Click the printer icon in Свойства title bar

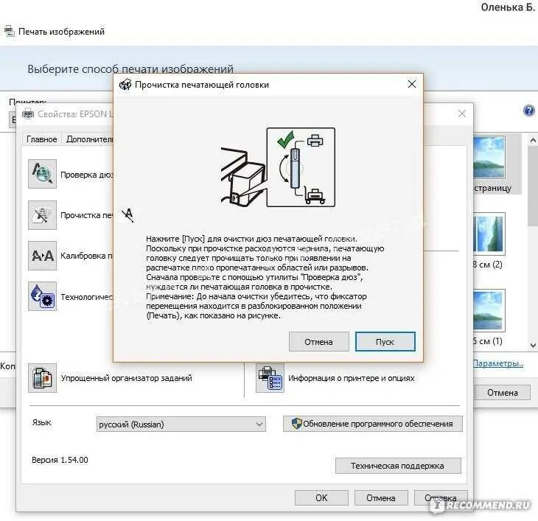point(28,113)
